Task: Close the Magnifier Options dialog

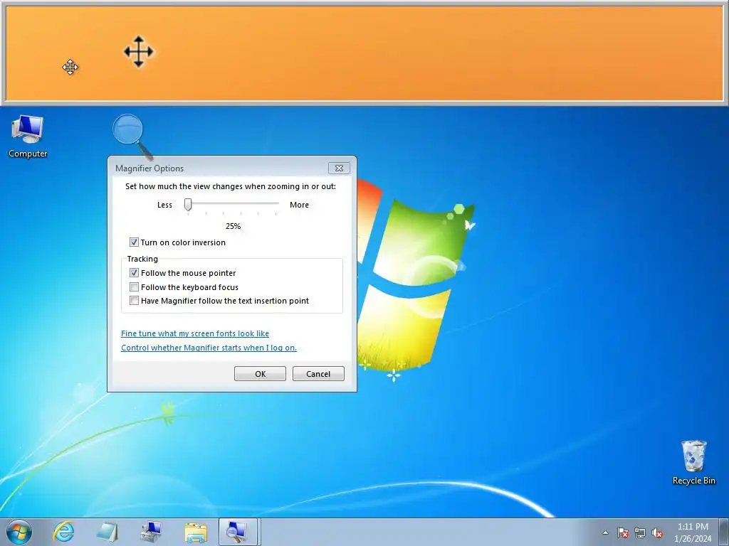Action: pyautogui.click(x=339, y=168)
